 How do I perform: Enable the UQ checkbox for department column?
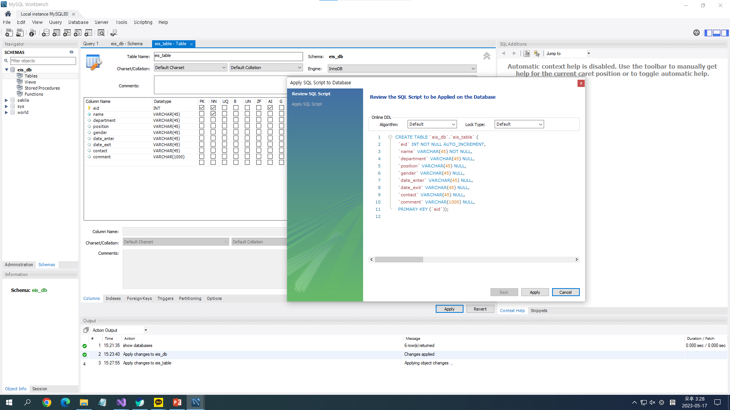[x=225, y=120]
